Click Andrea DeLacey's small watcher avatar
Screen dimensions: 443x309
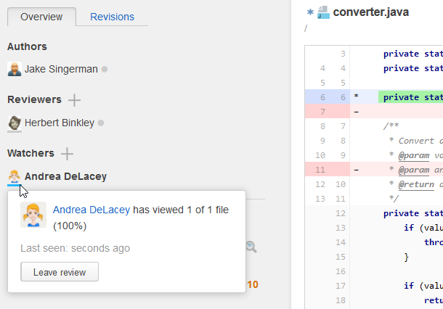pos(15,176)
